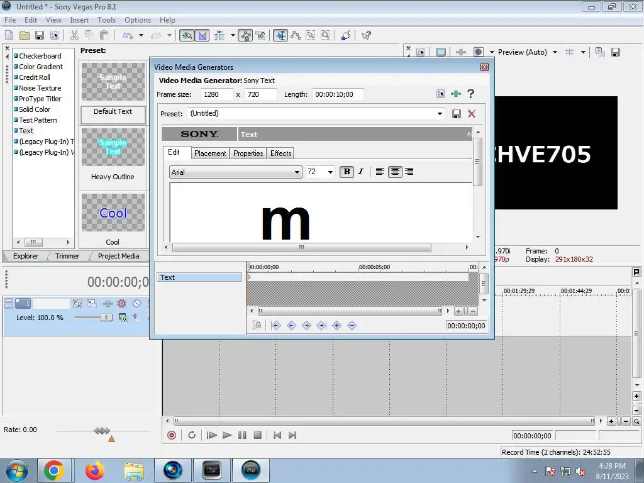Toggle the Normal edit tool button
644x483 pixels.
coord(281,35)
